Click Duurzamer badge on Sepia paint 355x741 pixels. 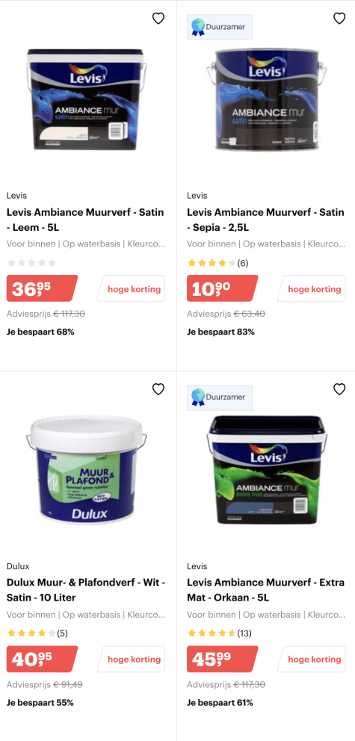[x=220, y=27]
